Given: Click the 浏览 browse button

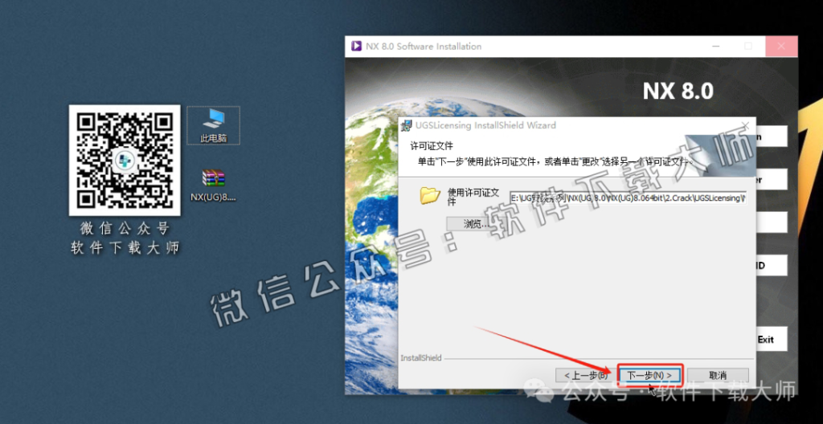Looking at the screenshot, I should coord(476,224).
